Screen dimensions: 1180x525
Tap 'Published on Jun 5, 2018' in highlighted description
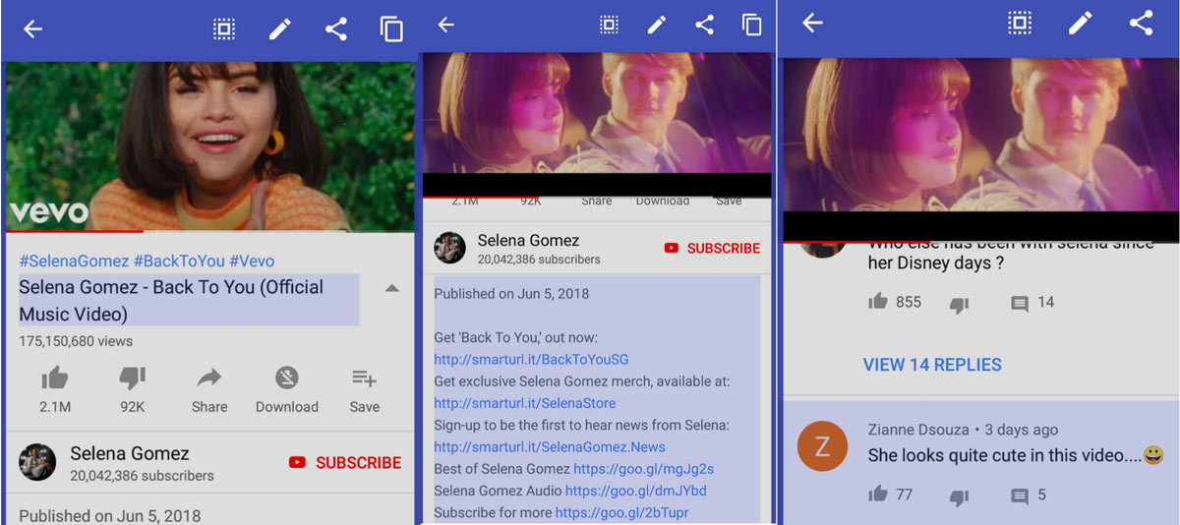click(x=511, y=294)
